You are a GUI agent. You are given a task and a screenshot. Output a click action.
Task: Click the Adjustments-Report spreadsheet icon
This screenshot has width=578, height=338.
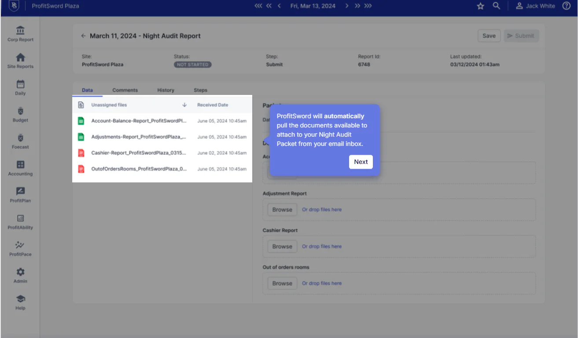pyautogui.click(x=81, y=137)
